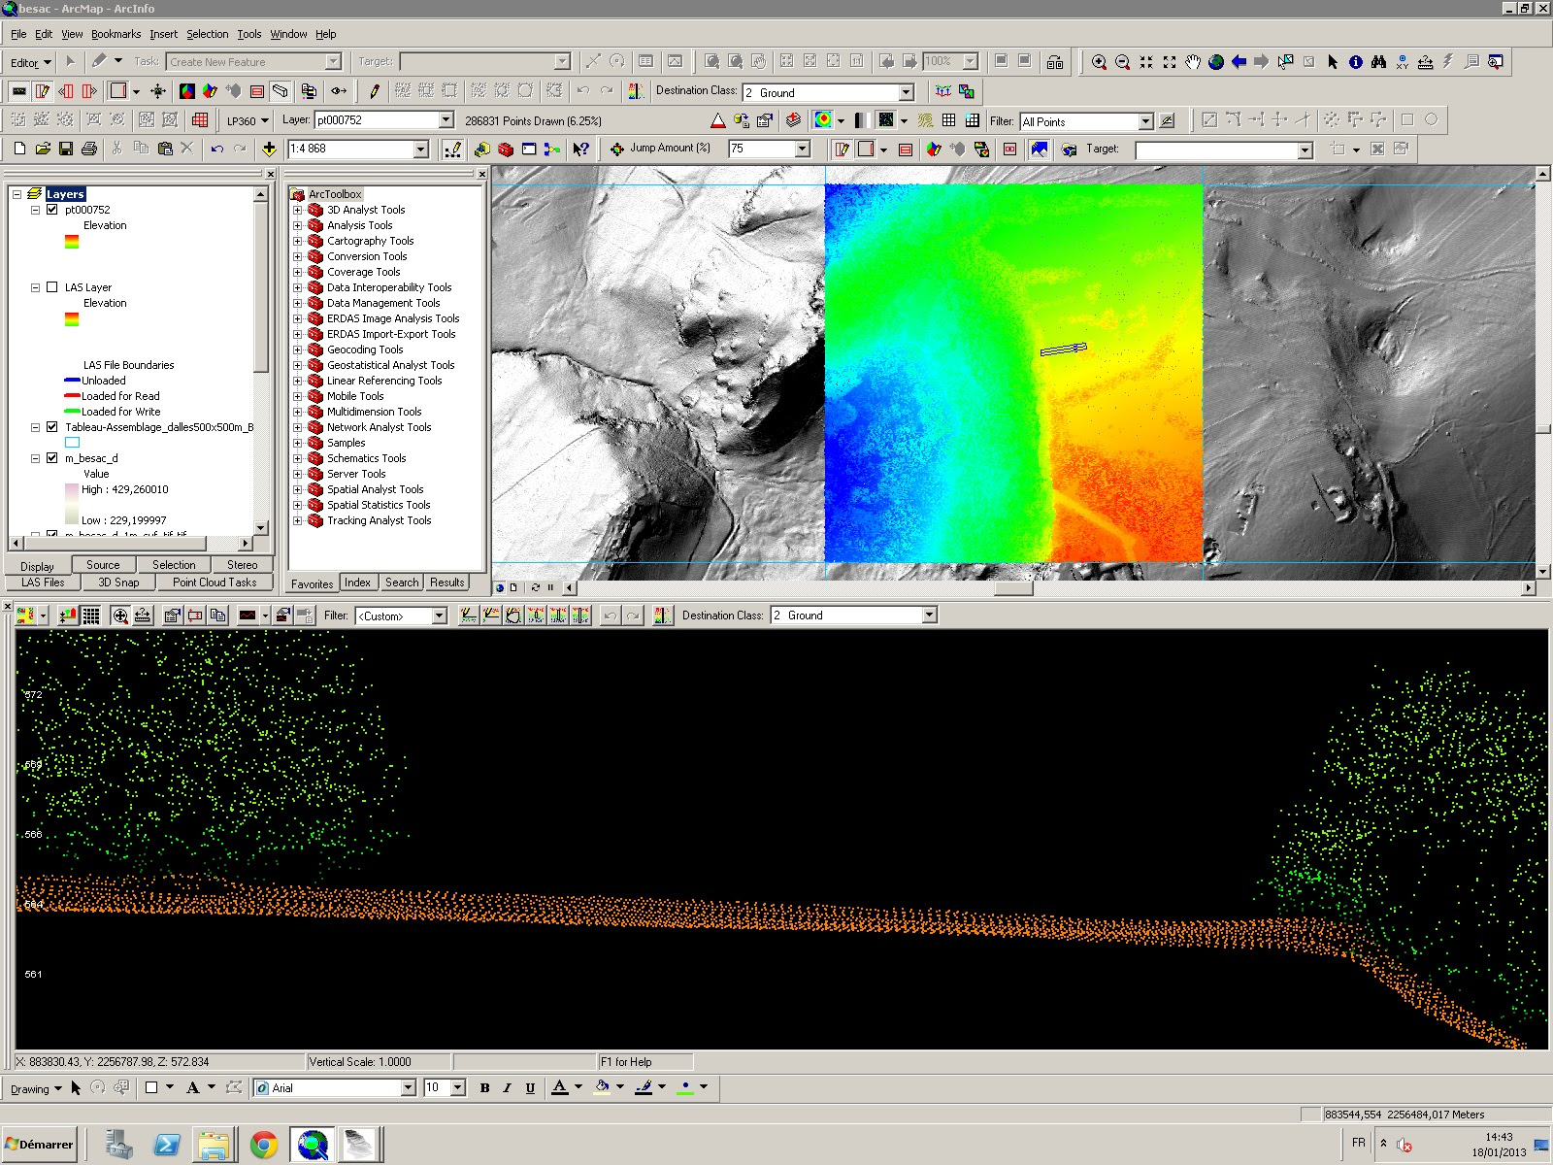Open the map scale dropdown
Screen dimensions: 1553x1165
pyautogui.click(x=421, y=150)
